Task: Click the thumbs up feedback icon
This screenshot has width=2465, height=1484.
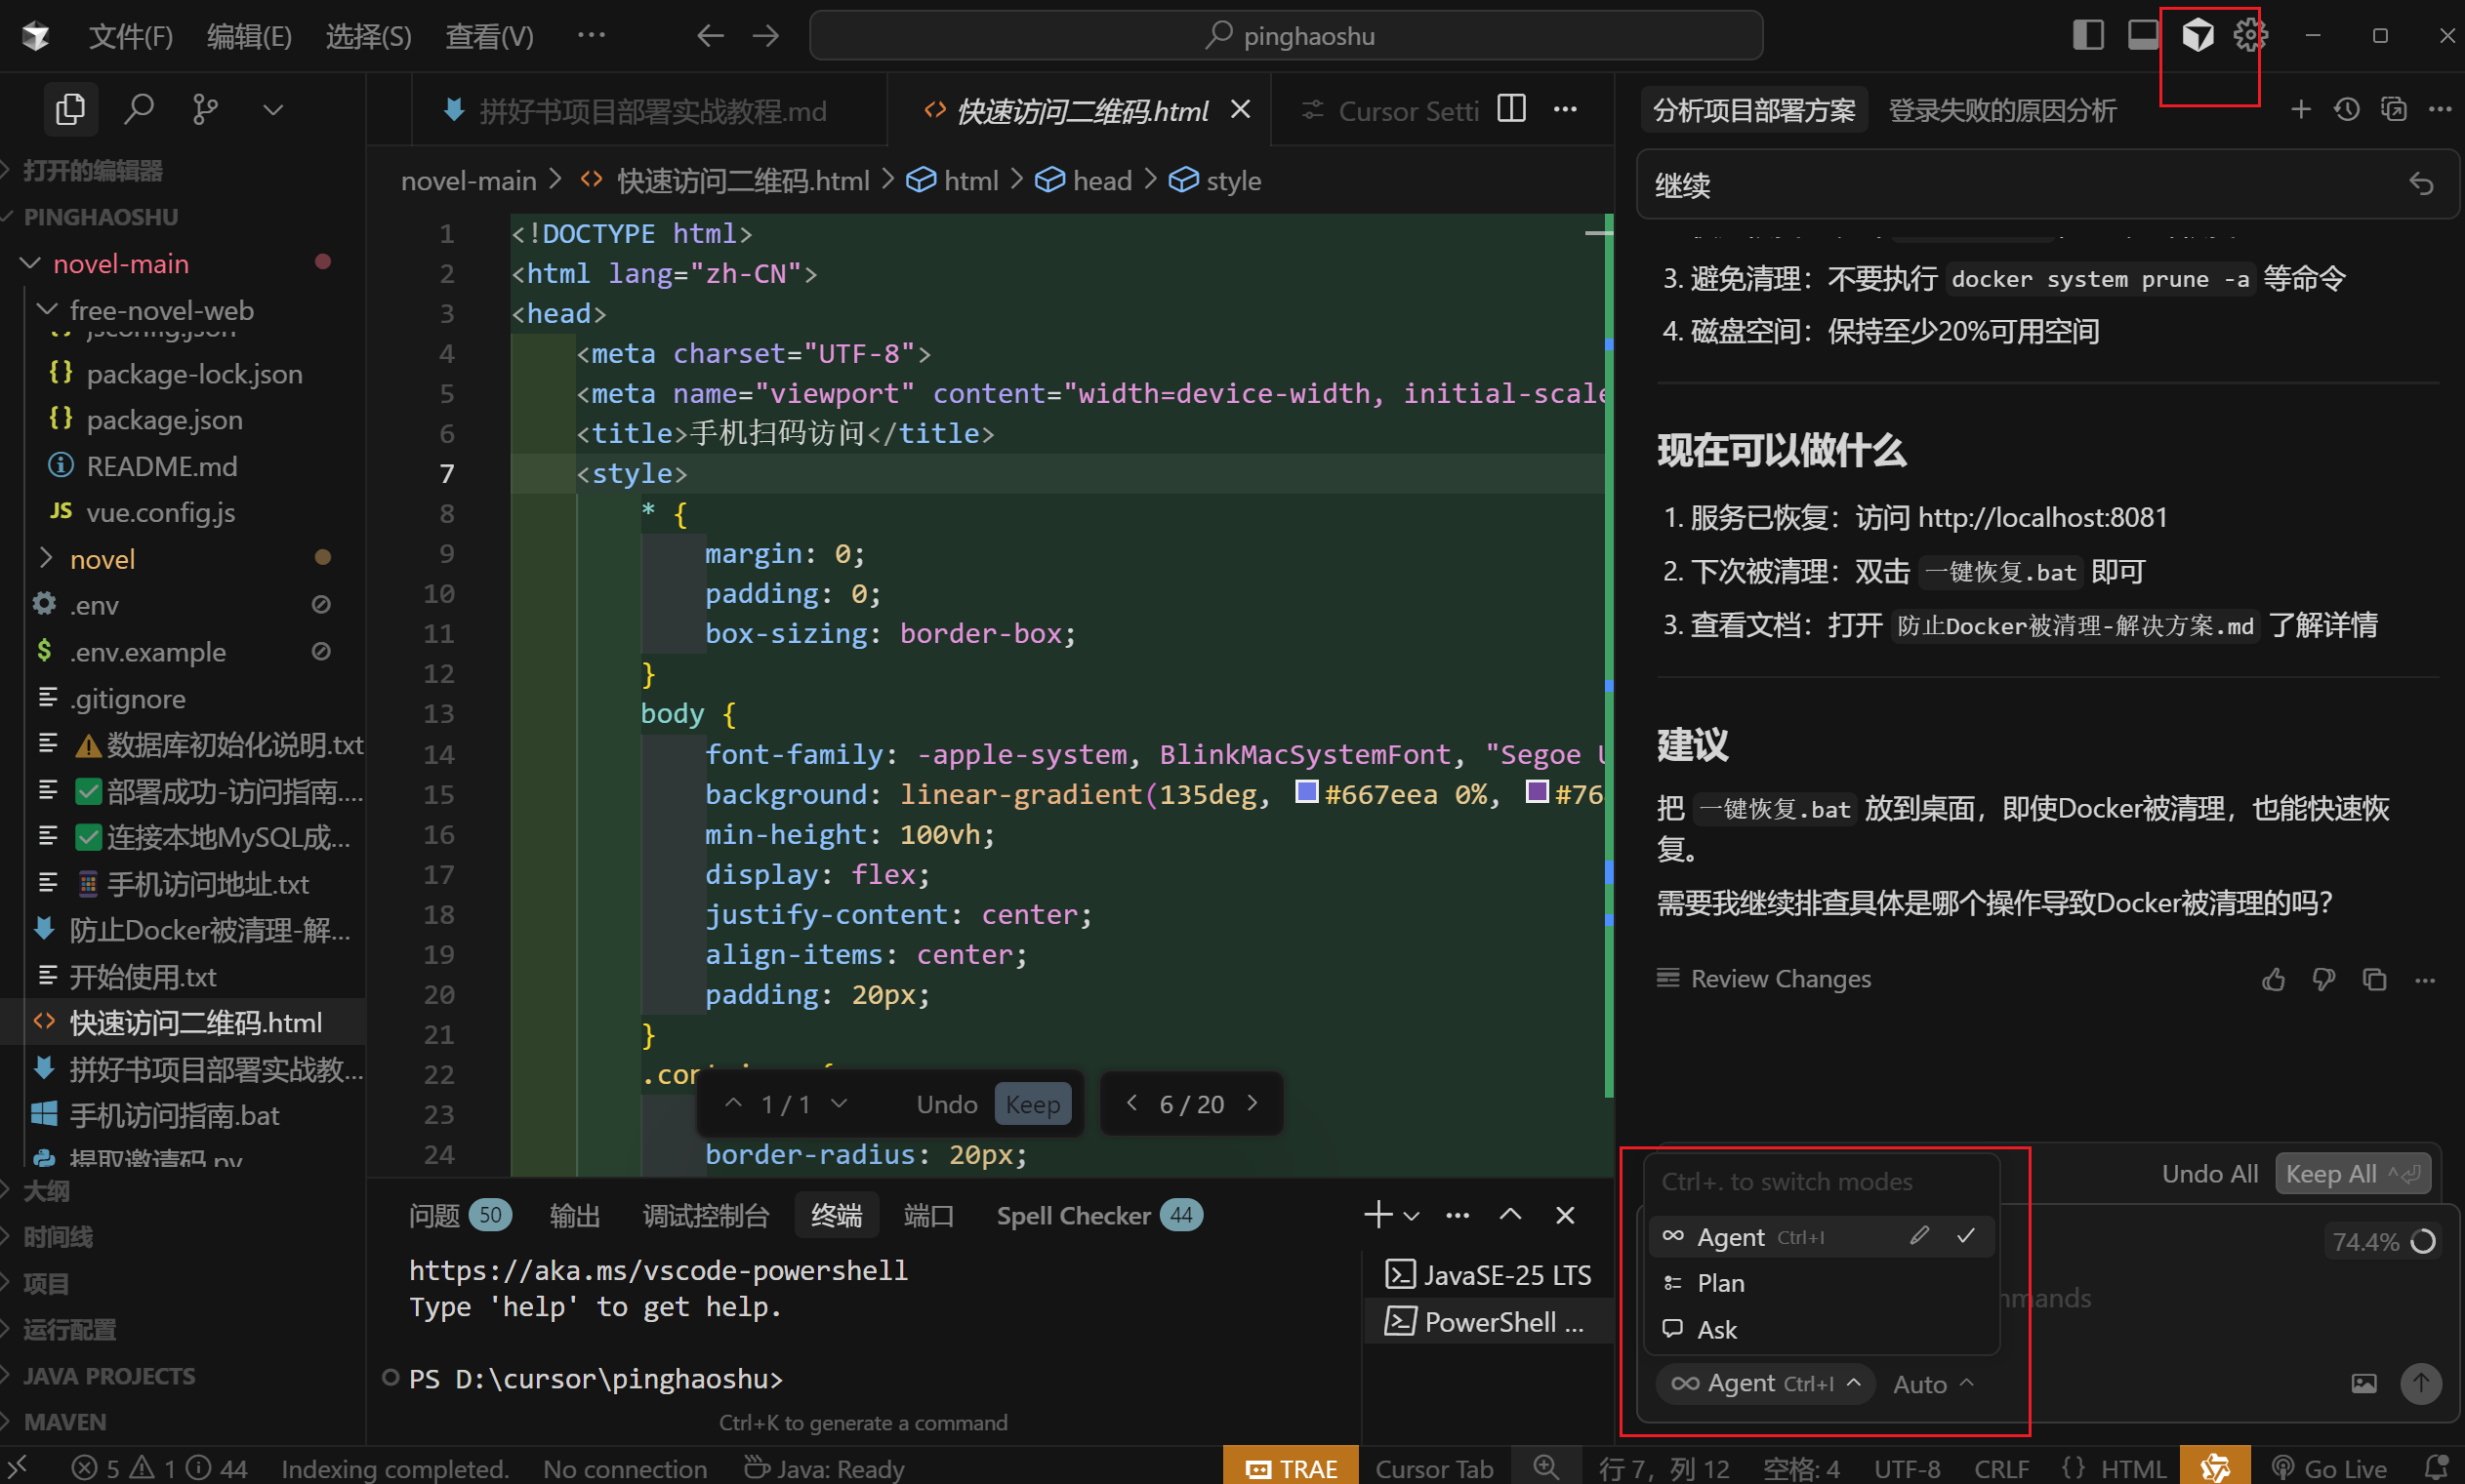Action: tap(2273, 979)
